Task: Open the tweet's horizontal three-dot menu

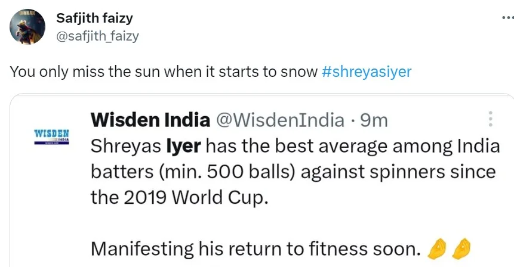Action: pyautogui.click(x=506, y=18)
